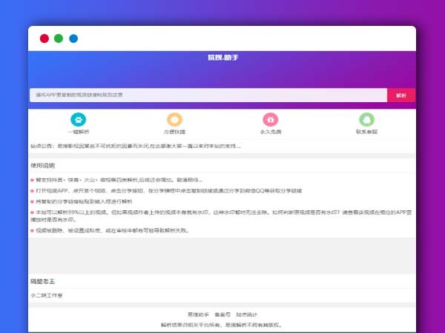This screenshot has height=333, width=445.
Task: Open the 易搜助手 footer link
Action: point(198,314)
